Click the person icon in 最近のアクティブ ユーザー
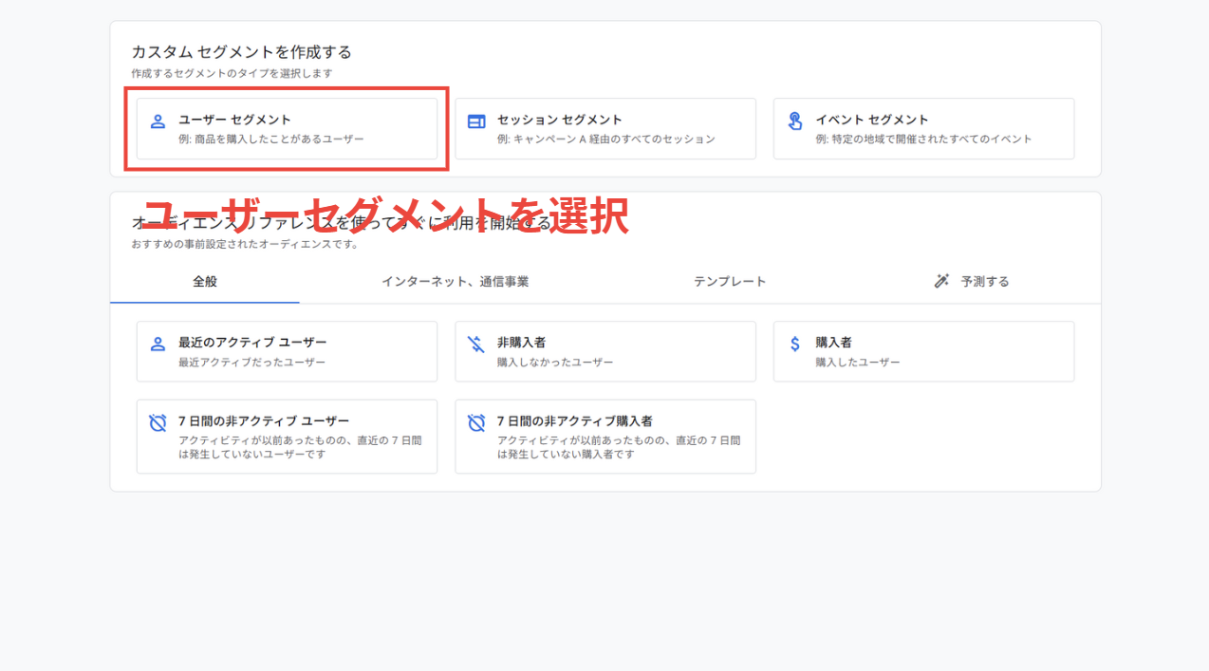This screenshot has width=1209, height=671. tap(158, 344)
